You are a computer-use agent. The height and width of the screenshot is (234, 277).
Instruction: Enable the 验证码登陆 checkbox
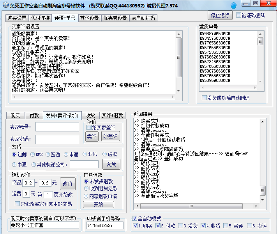tap(239, 16)
